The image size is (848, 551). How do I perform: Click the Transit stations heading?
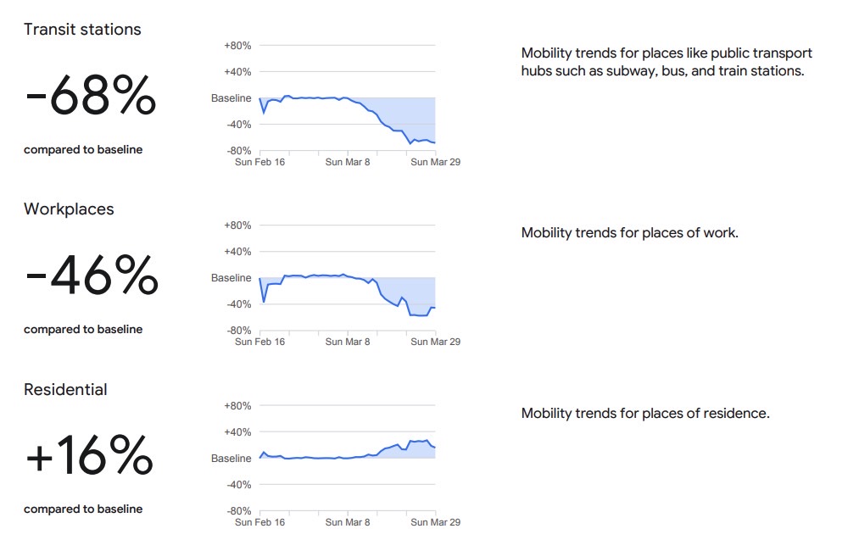click(x=82, y=29)
